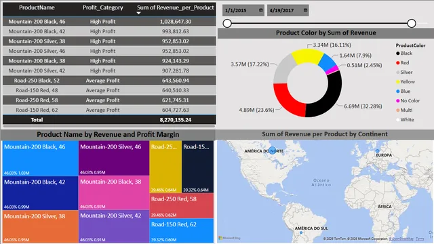Image resolution: width=434 pixels, height=244 pixels.
Task: Select row Mountain-200 Black, 42 in table
Action: 109,31
